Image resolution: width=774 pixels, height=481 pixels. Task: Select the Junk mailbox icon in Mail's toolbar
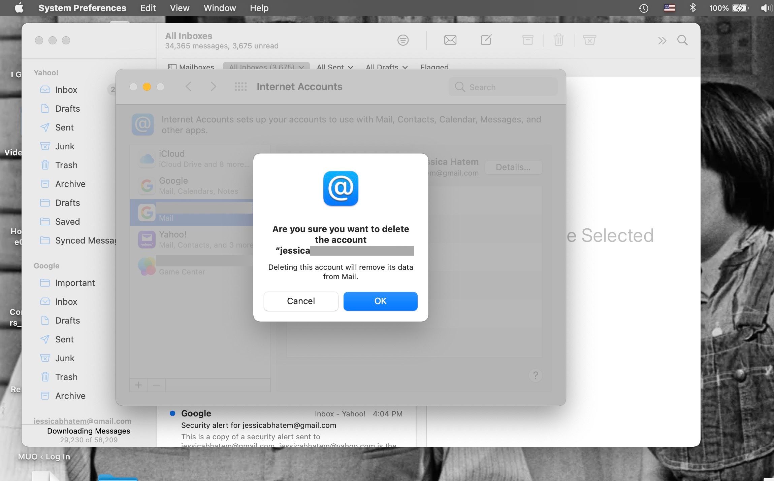[589, 40]
